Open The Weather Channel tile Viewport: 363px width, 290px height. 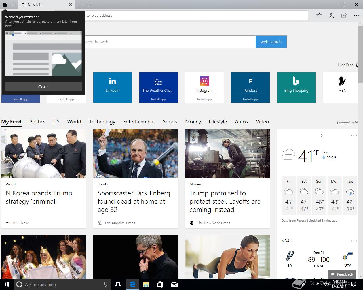point(159,84)
